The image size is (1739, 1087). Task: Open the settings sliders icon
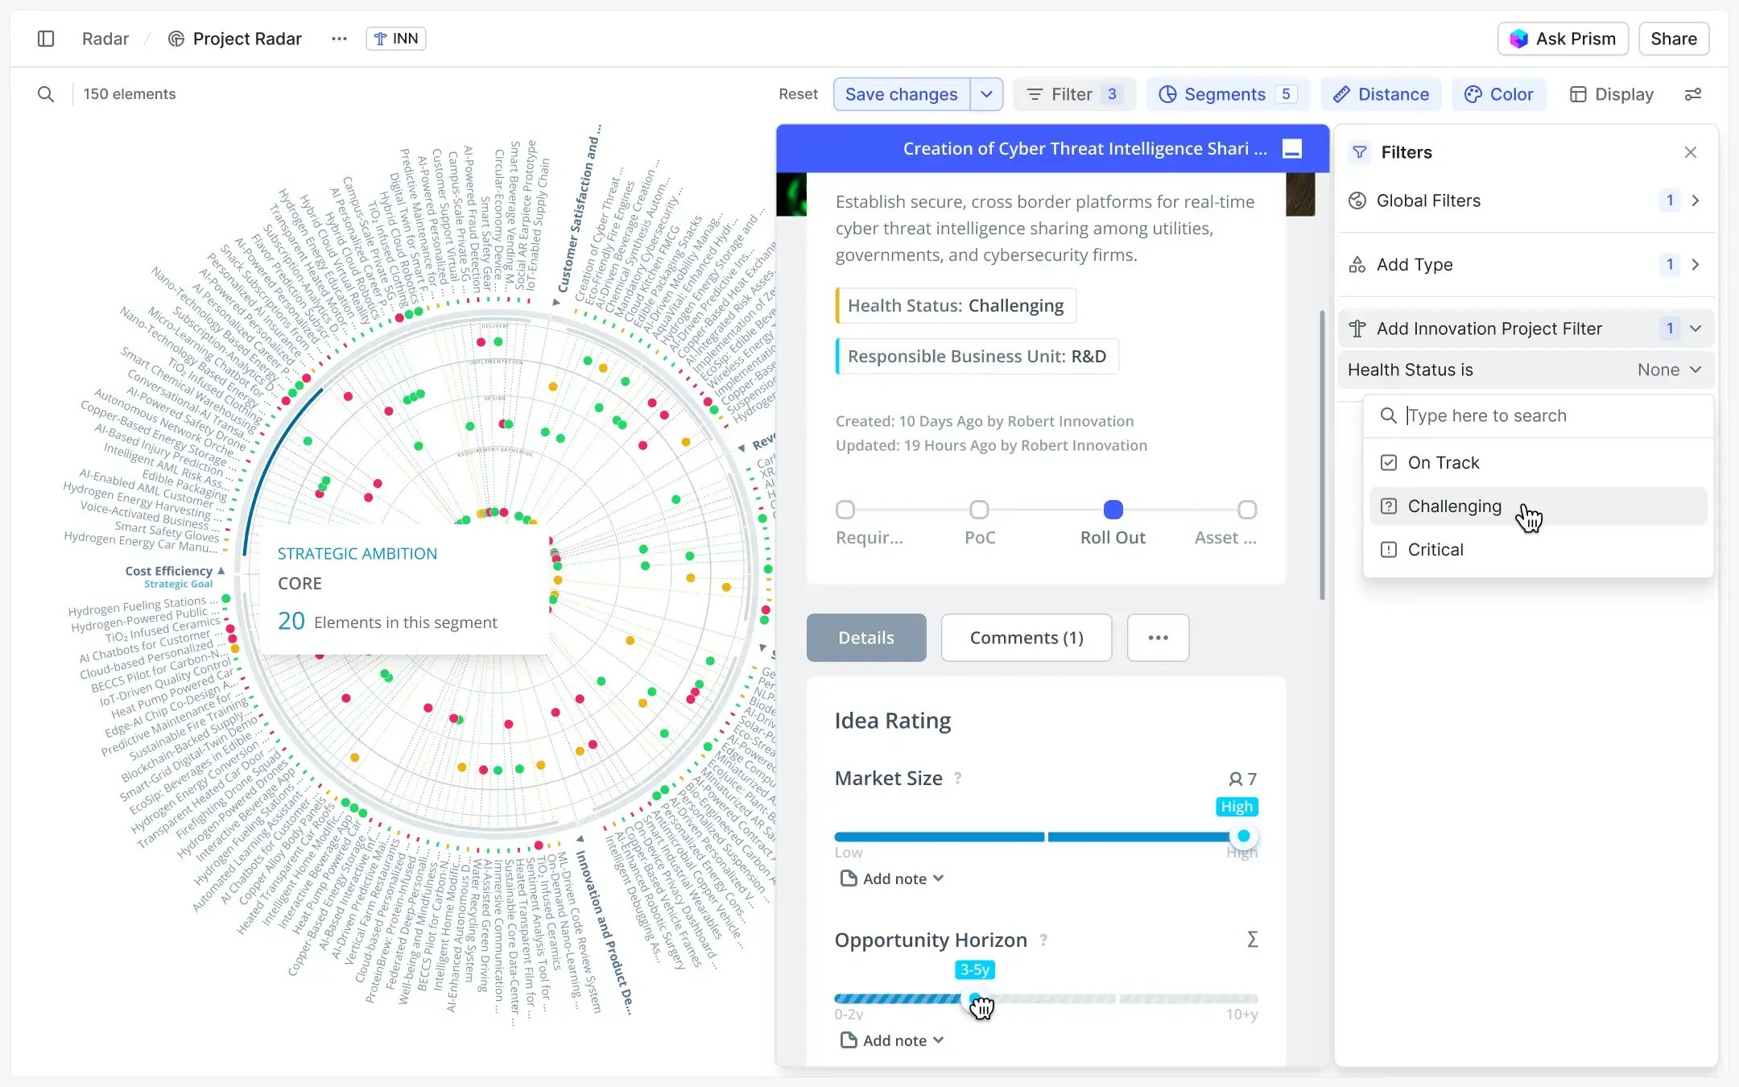pos(1692,94)
